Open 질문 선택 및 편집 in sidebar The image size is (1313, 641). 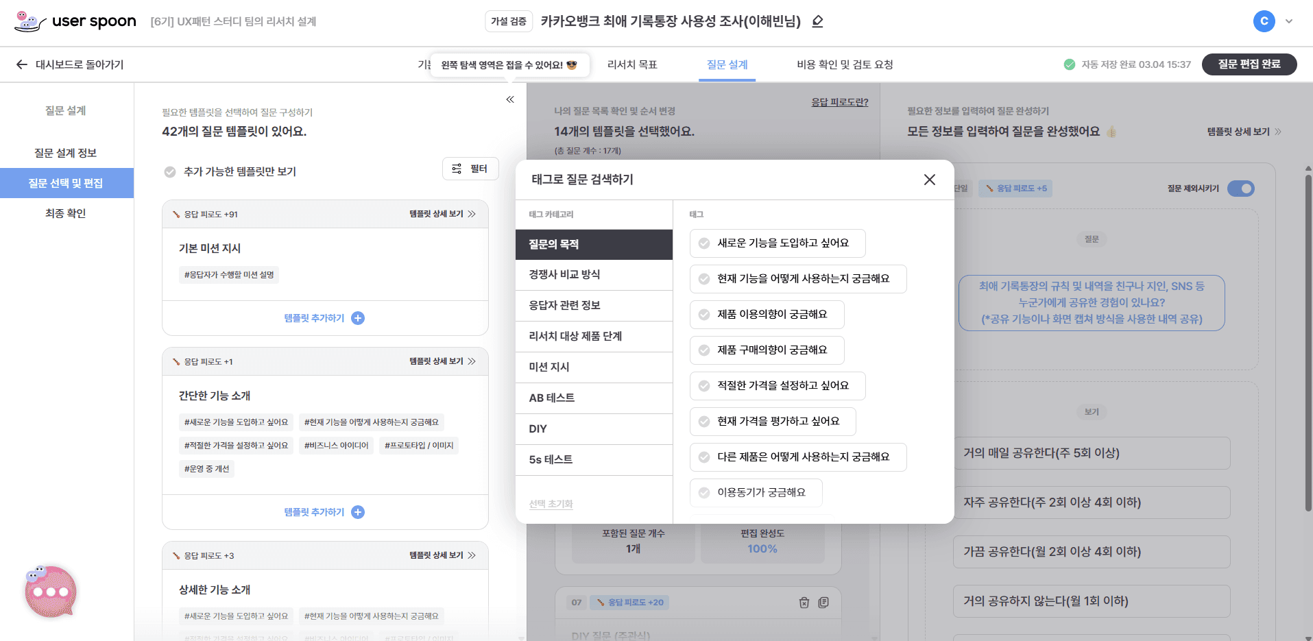[x=66, y=183]
